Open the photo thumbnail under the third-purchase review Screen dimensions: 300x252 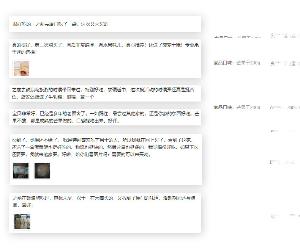coord(21,69)
